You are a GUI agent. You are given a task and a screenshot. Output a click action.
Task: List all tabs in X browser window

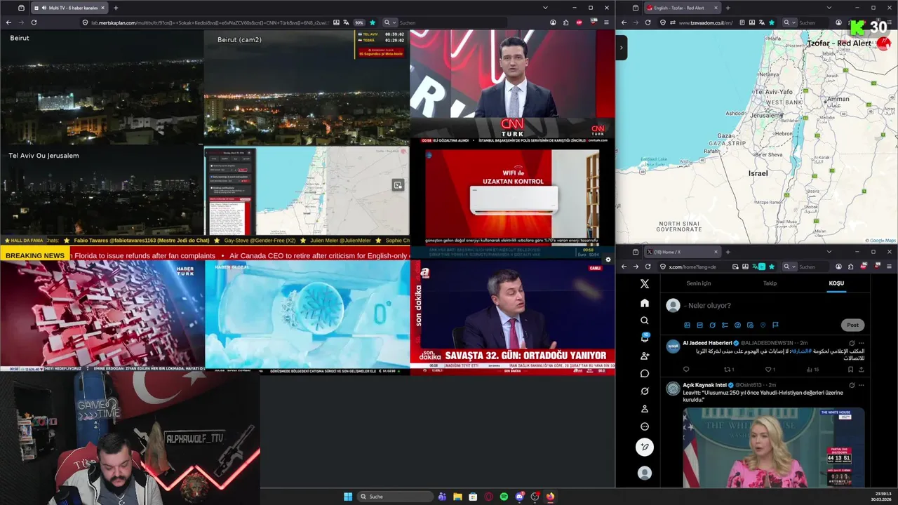(829, 252)
